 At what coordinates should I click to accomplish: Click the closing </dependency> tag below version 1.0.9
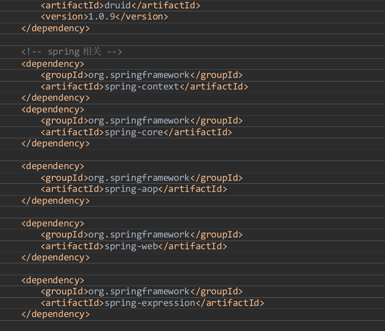coord(56,29)
